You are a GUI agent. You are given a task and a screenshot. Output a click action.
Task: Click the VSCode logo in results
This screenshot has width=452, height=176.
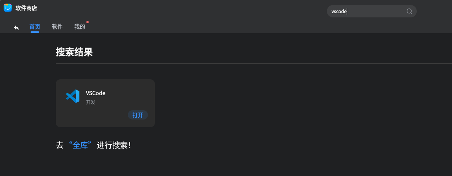pyautogui.click(x=73, y=96)
